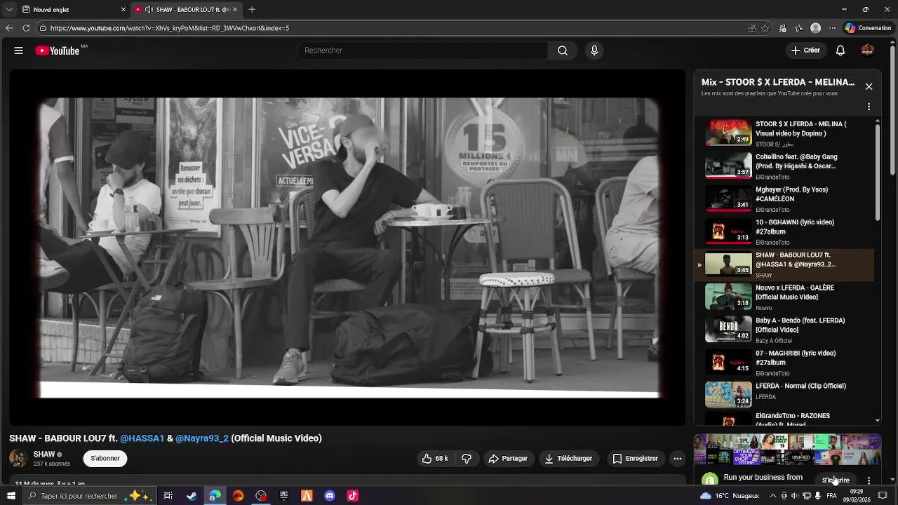Close the SHAW - BABOUR LOU7 tab
The image size is (898, 505).
(235, 9)
